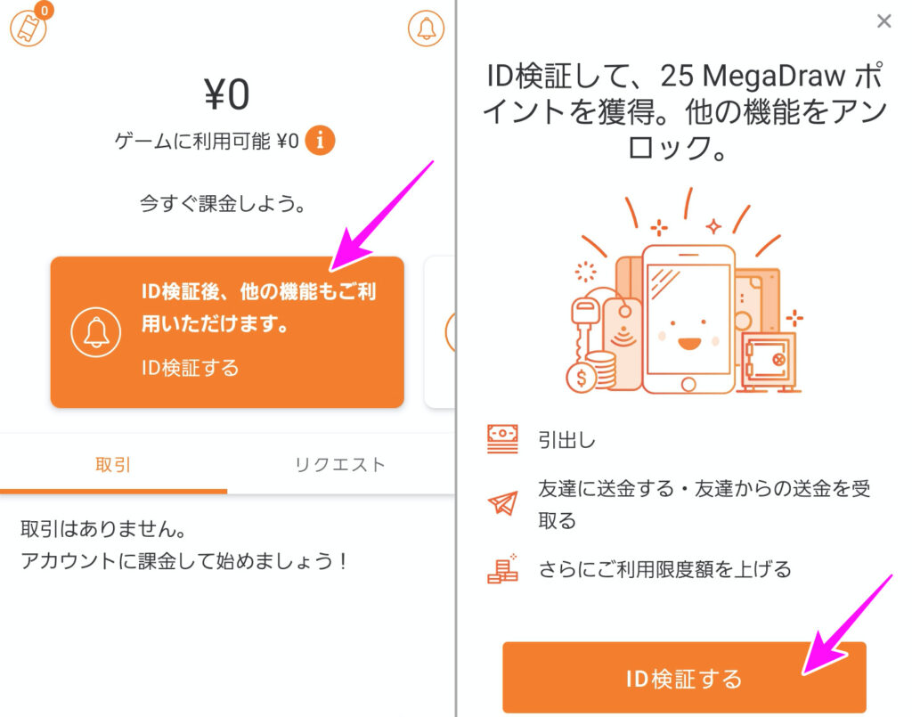Viewport: 912px width, 717px height.
Task: Switch to the 取引 tab
Action: 113,465
